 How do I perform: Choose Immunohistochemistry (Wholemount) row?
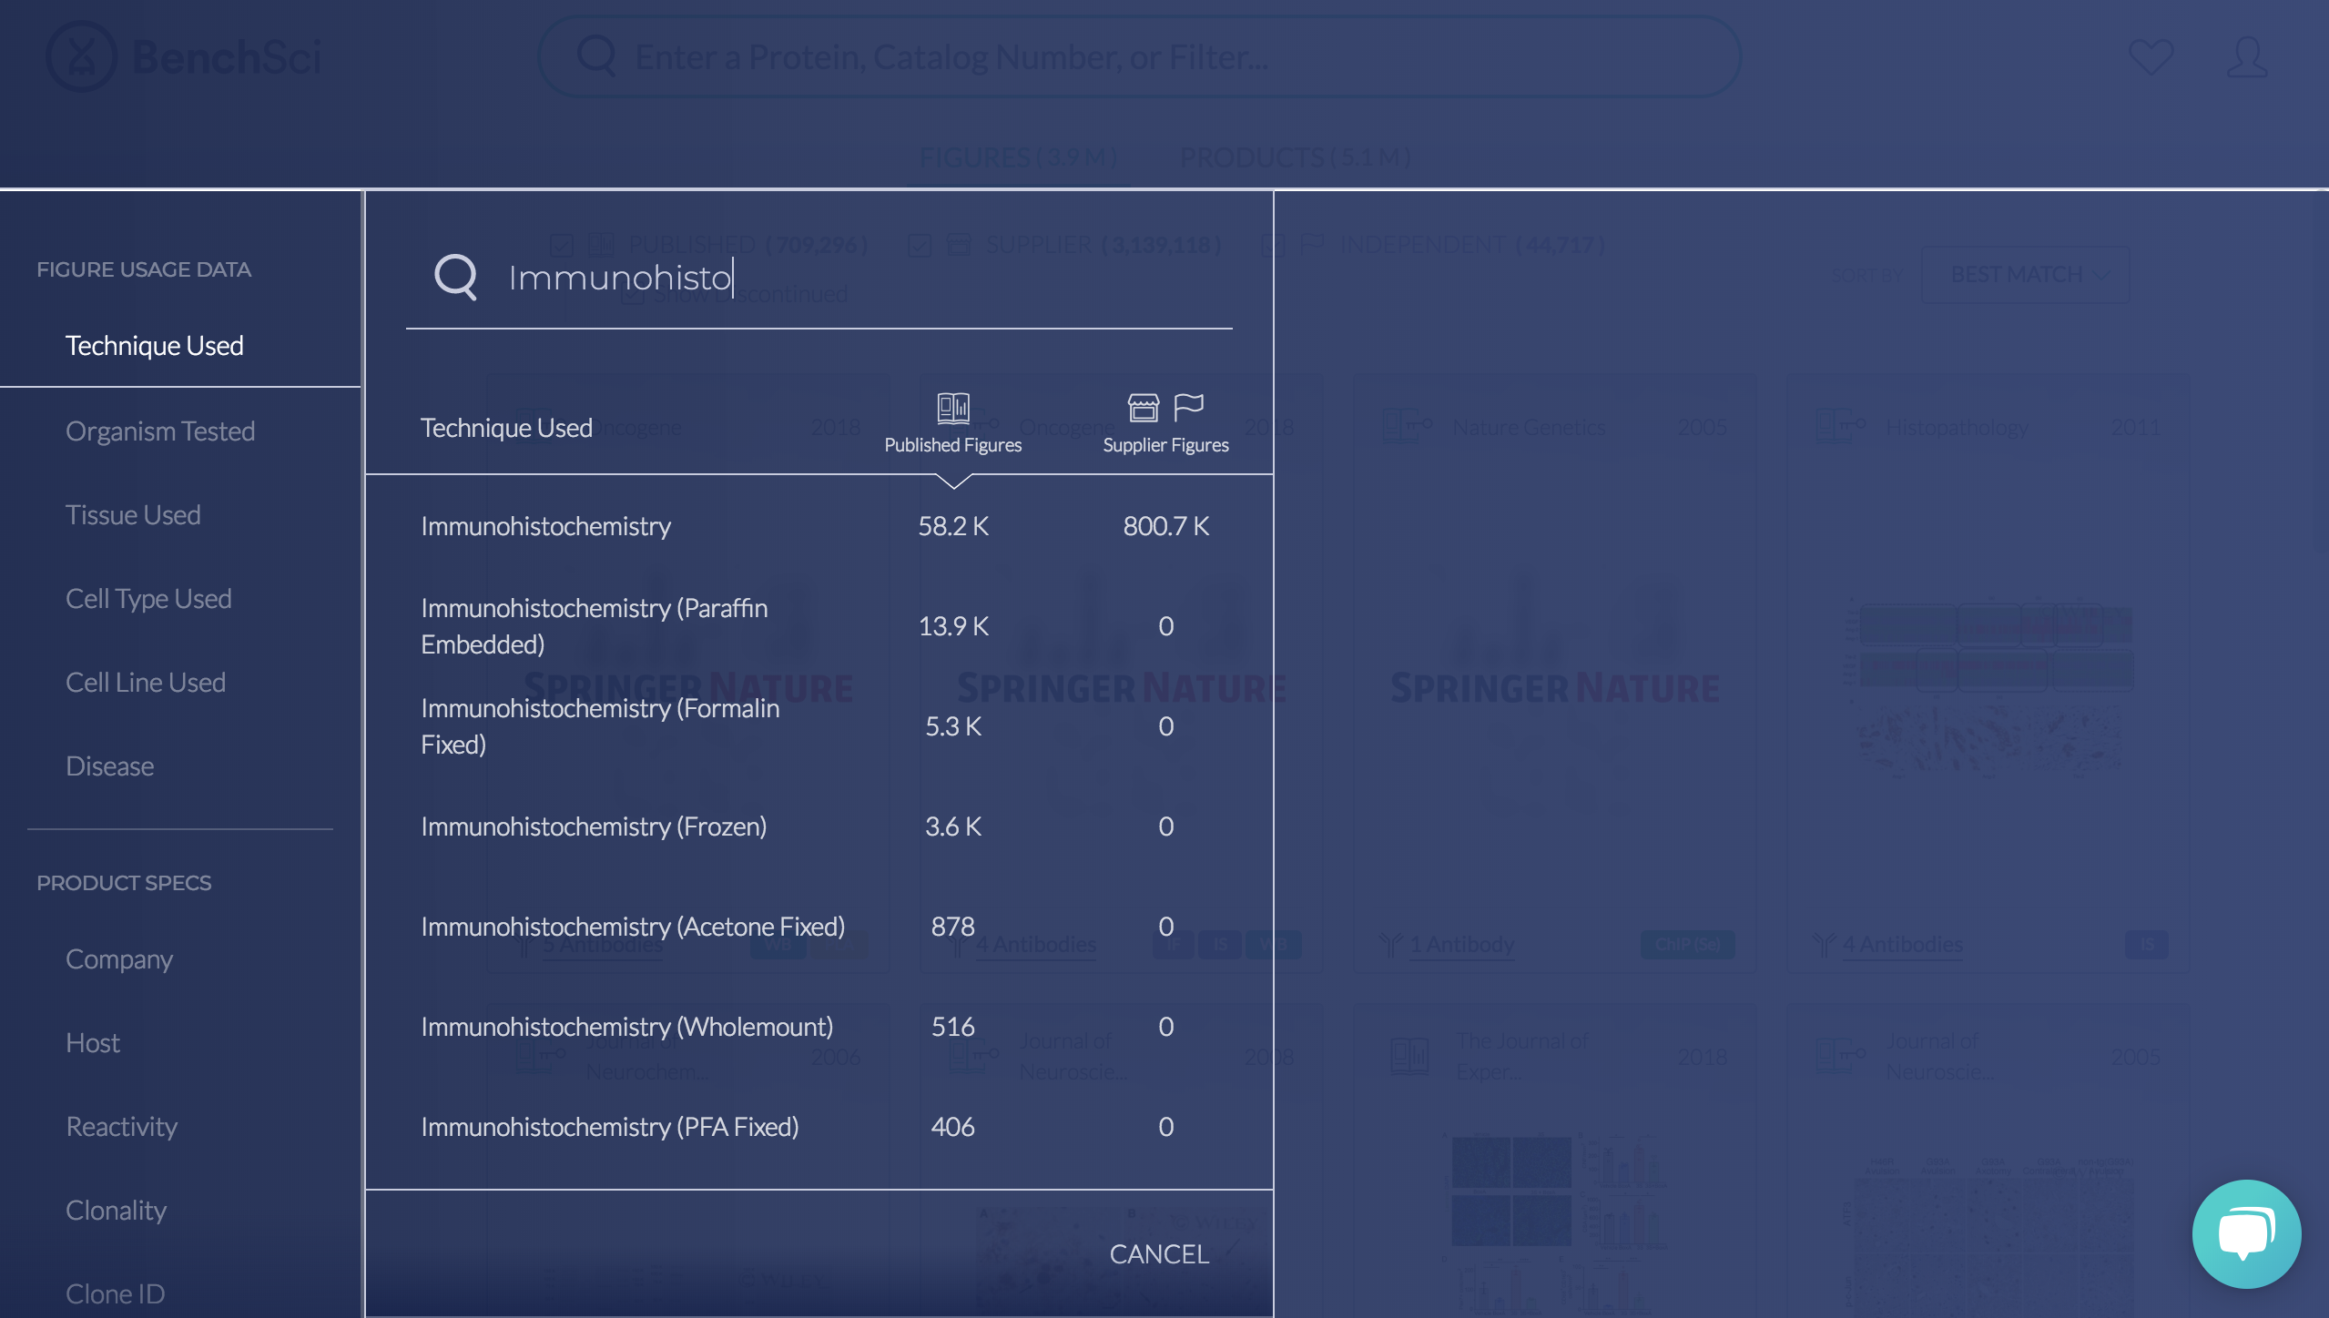[819, 1027]
